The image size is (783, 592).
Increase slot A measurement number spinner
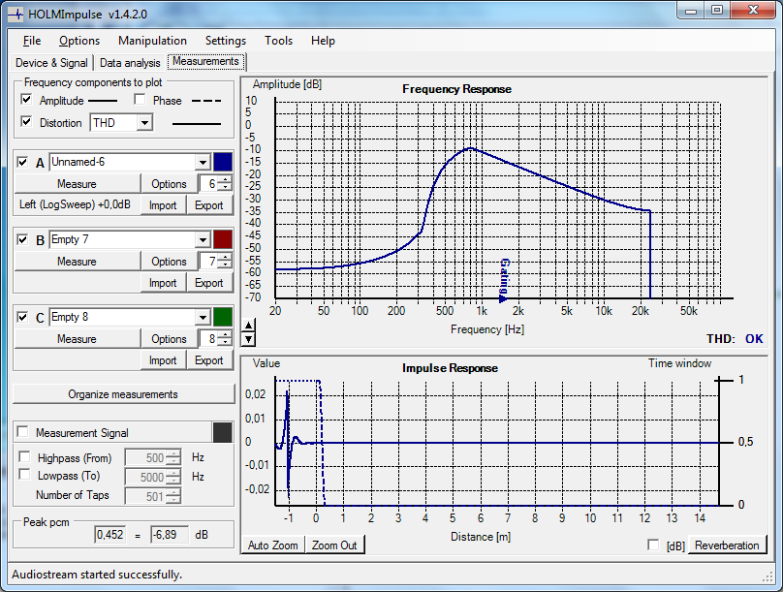[226, 179]
